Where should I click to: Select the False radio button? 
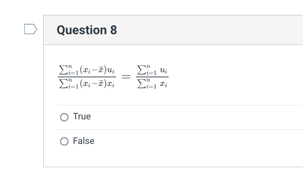click(64, 141)
